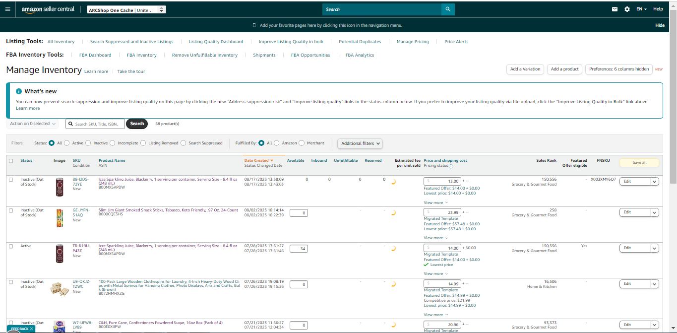Expand Additional filters dropdown
The height and width of the screenshot is (333, 677).
click(x=361, y=143)
